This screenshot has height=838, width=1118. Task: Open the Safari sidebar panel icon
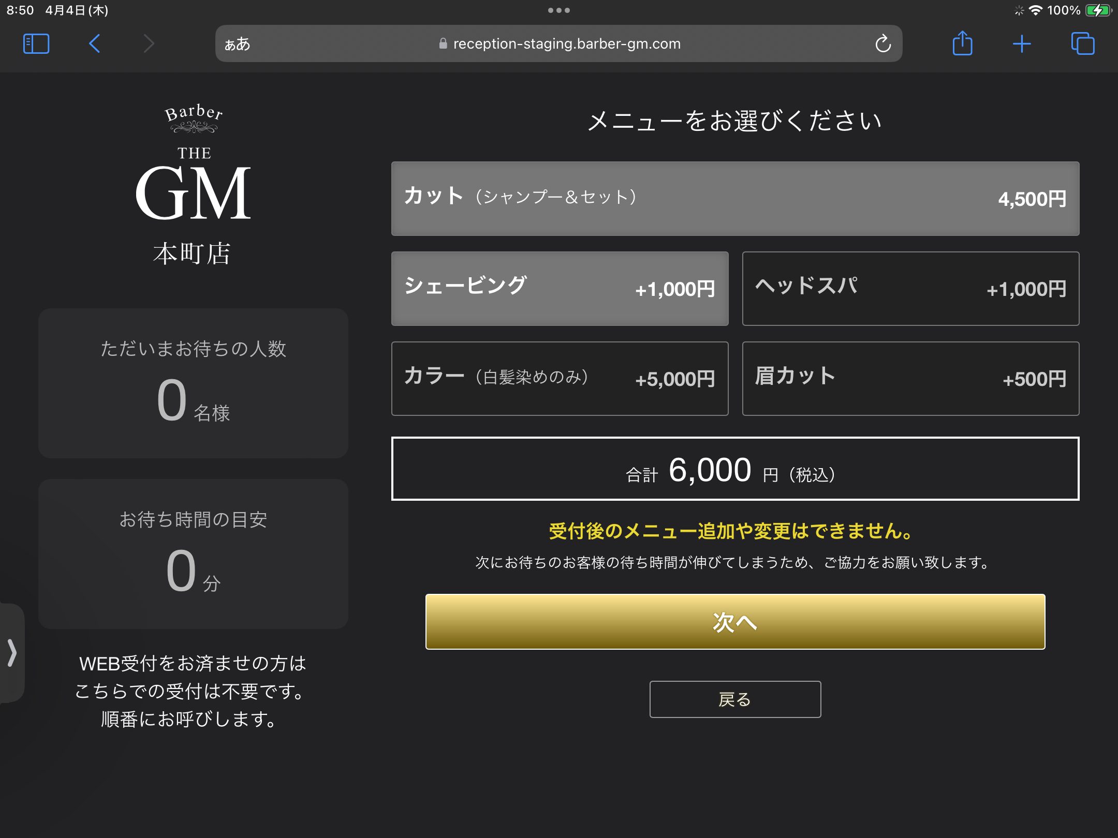tap(36, 43)
